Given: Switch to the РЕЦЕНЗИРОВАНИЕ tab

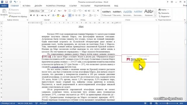Looking at the screenshot, I should point(102,6).
